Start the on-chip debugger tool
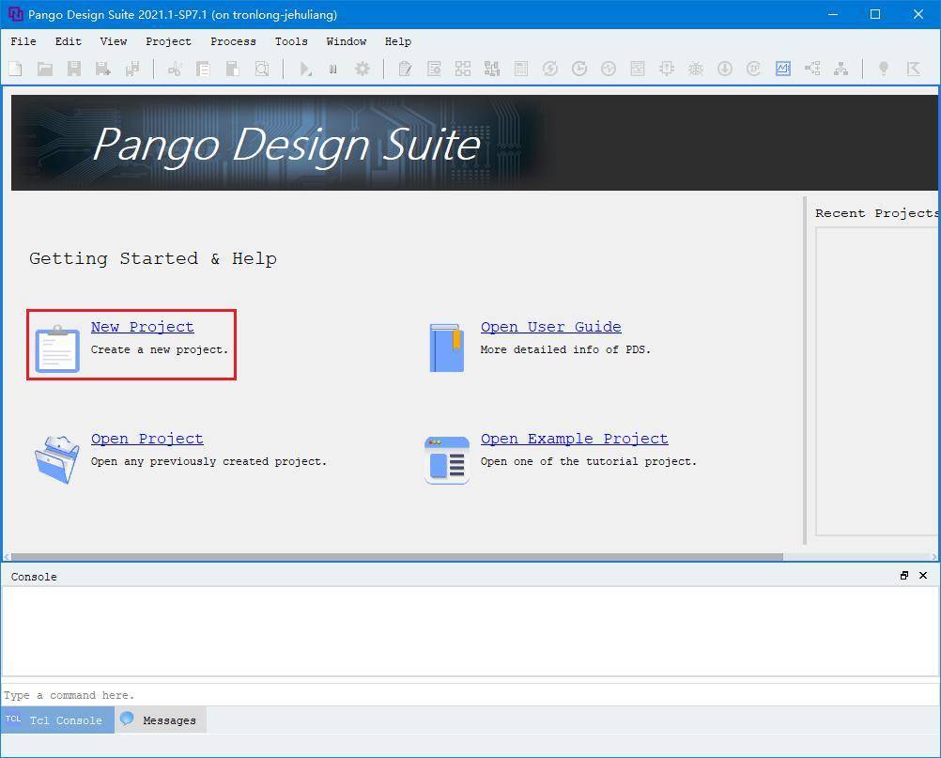The image size is (941, 758). tap(695, 69)
